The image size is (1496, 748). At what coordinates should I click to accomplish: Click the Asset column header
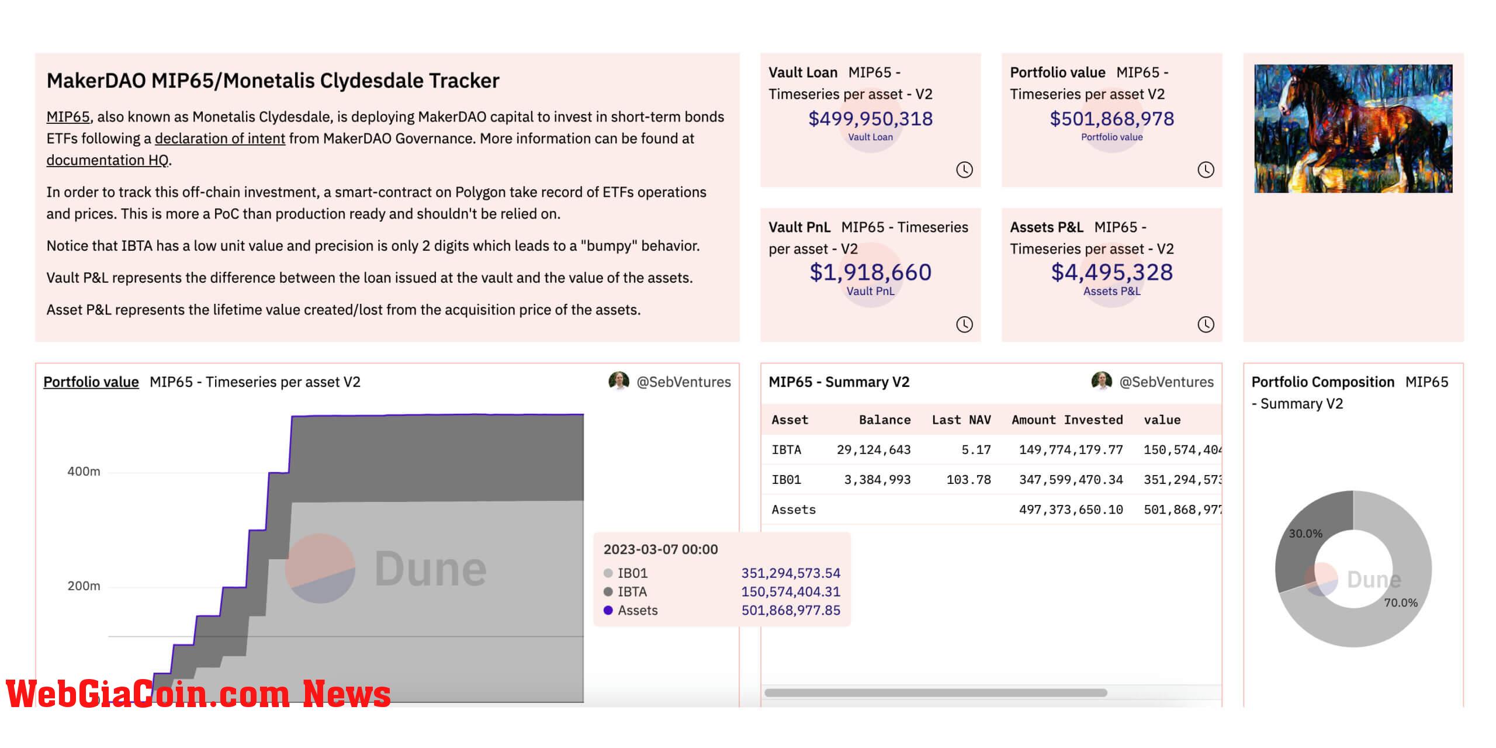(789, 420)
